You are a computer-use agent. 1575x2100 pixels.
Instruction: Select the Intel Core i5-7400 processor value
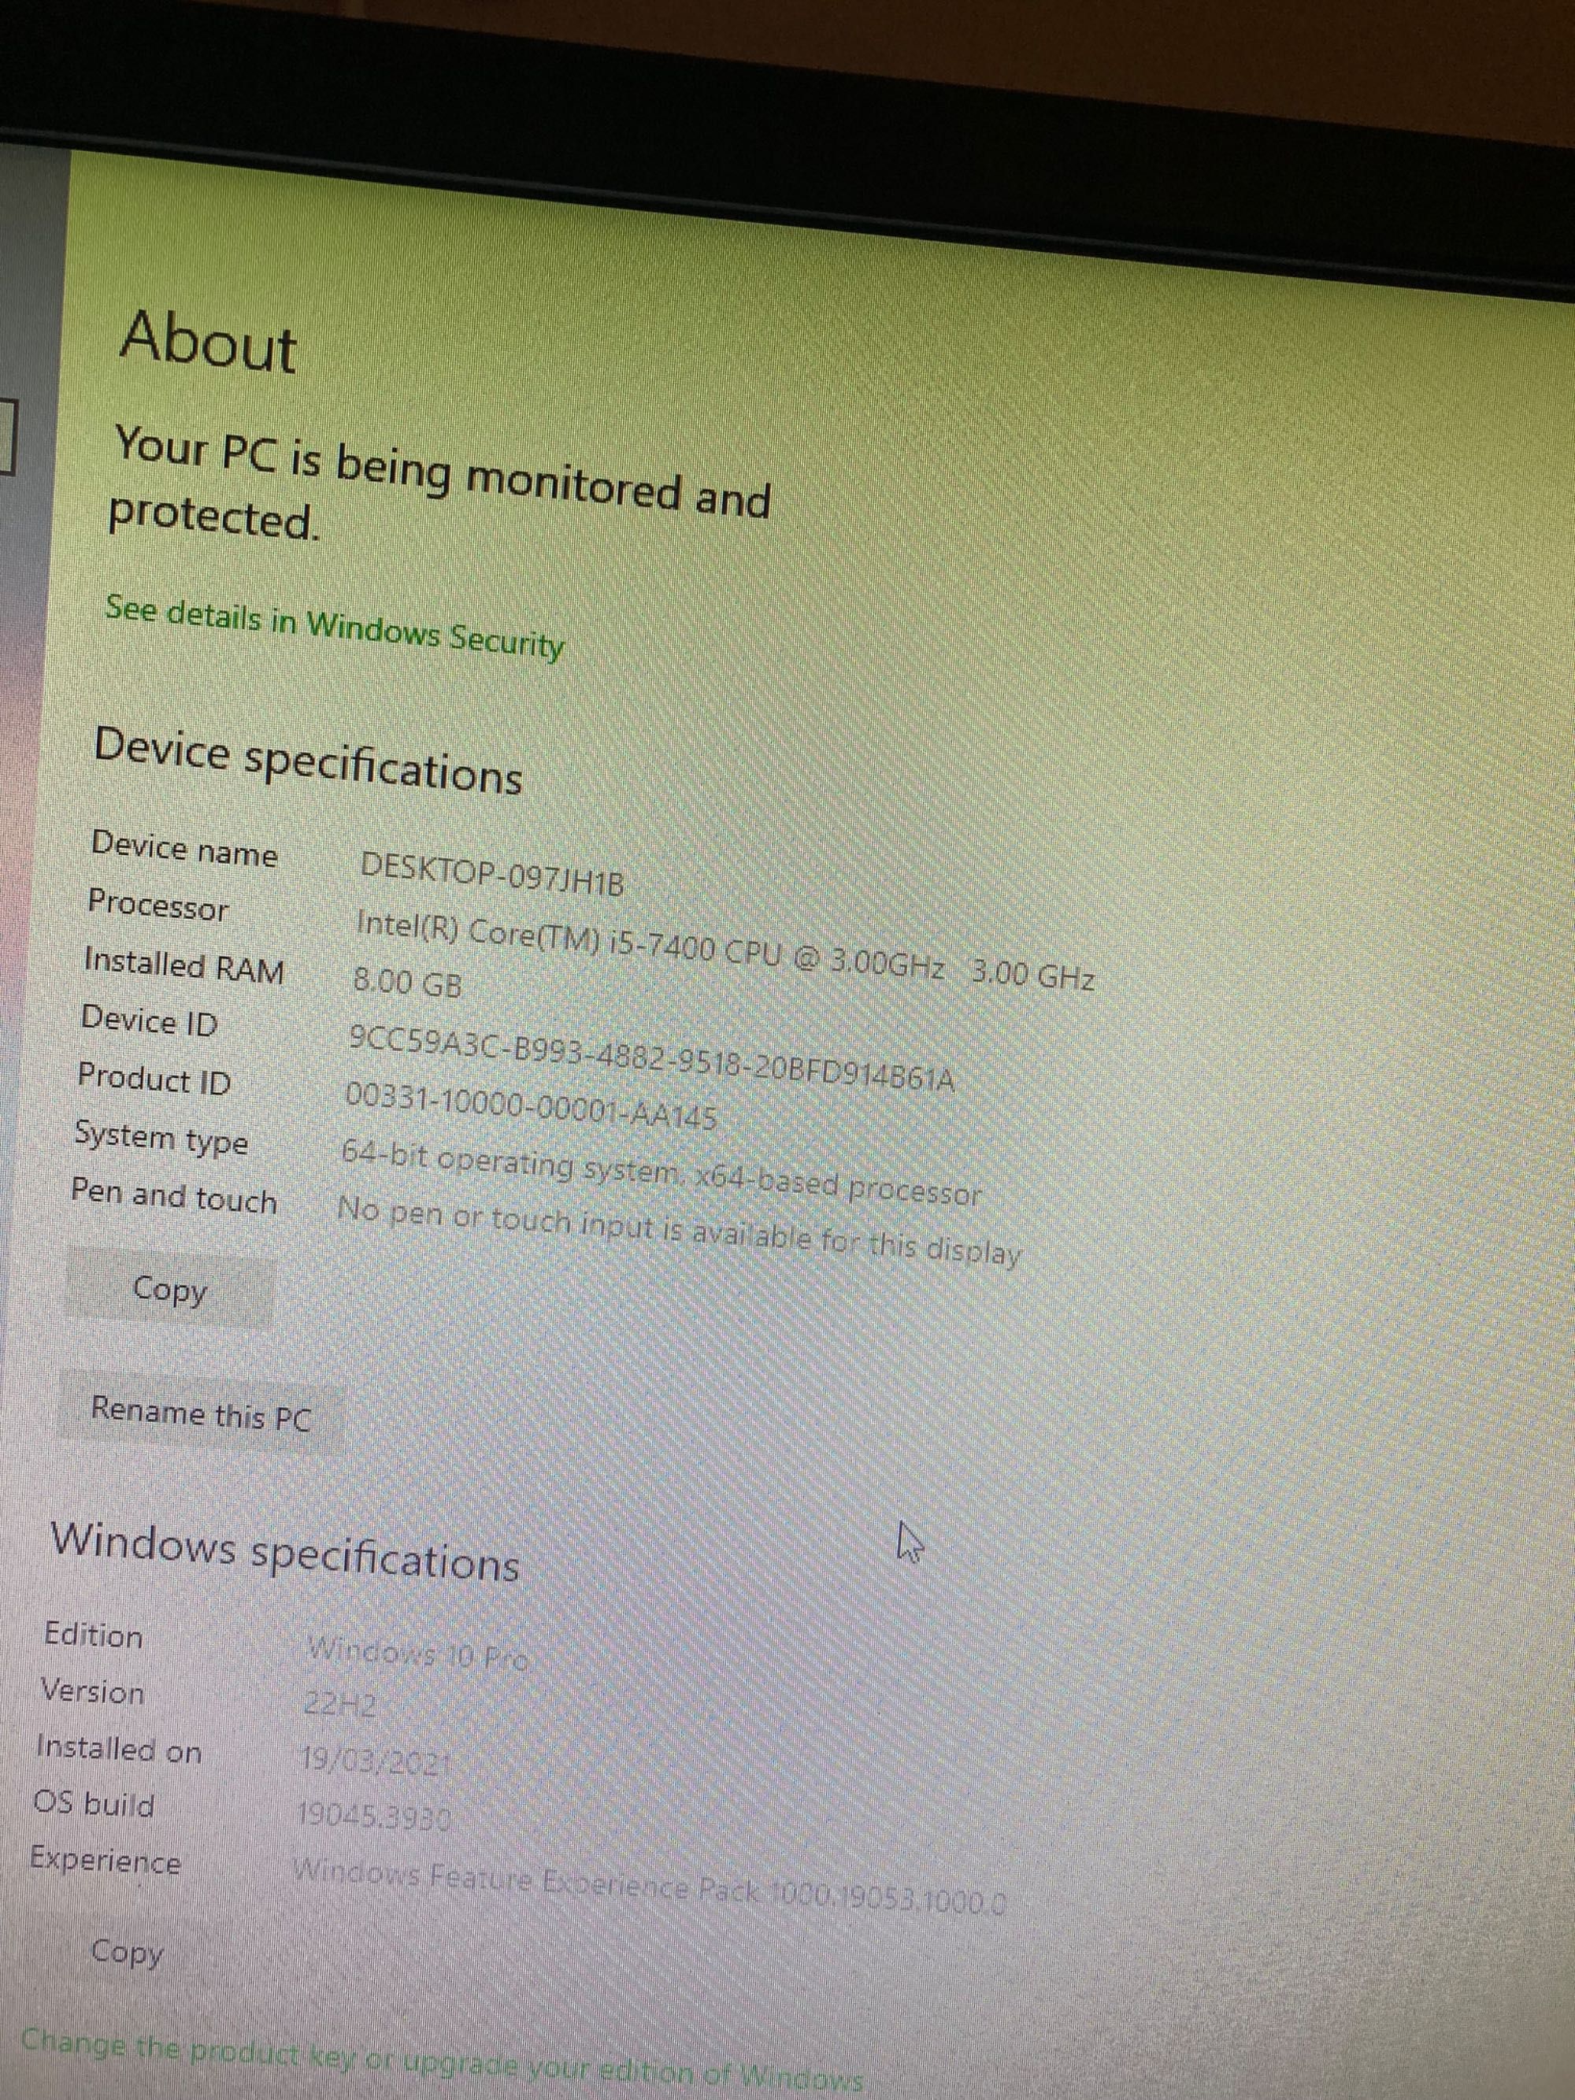[724, 950]
